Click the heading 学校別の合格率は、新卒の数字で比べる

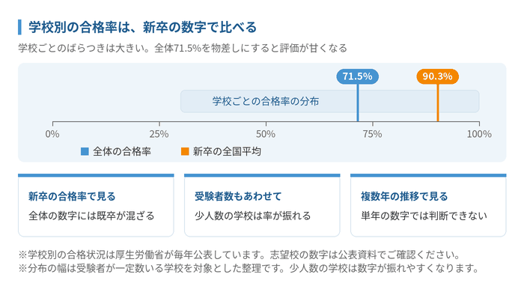coord(142,28)
